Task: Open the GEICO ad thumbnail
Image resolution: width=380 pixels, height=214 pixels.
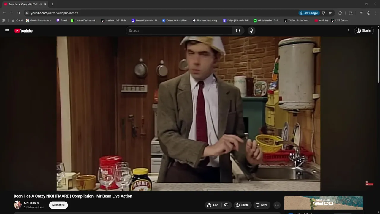Action: (x=324, y=203)
